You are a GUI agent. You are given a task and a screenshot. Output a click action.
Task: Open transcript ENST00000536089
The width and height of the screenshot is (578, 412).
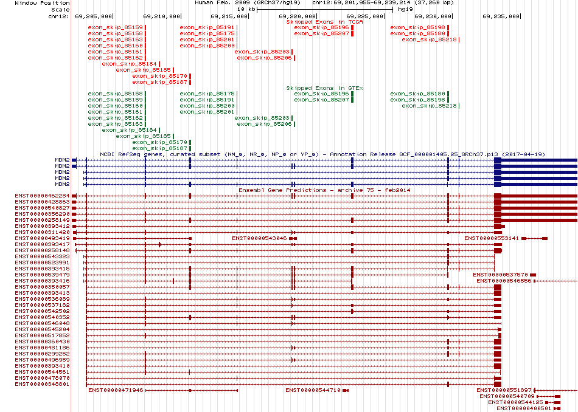(43, 299)
